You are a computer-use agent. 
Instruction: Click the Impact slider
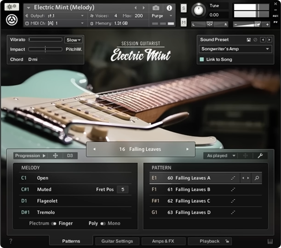tap(45, 49)
